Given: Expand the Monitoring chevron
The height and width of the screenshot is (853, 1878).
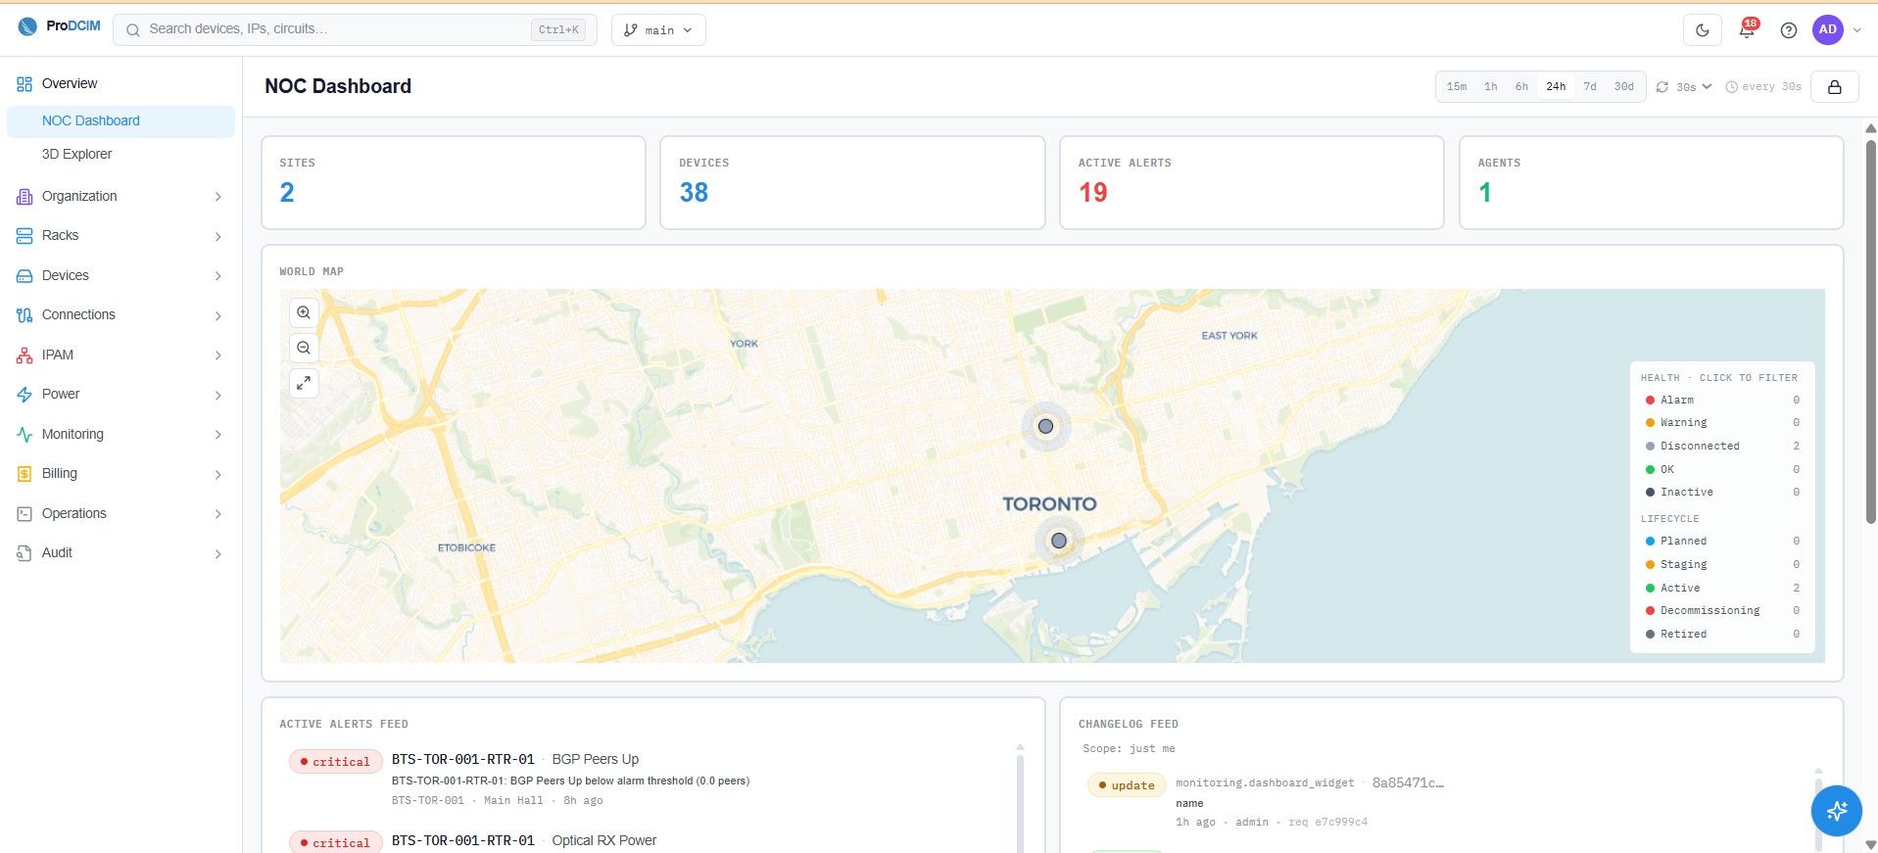Looking at the screenshot, I should pyautogui.click(x=217, y=435).
